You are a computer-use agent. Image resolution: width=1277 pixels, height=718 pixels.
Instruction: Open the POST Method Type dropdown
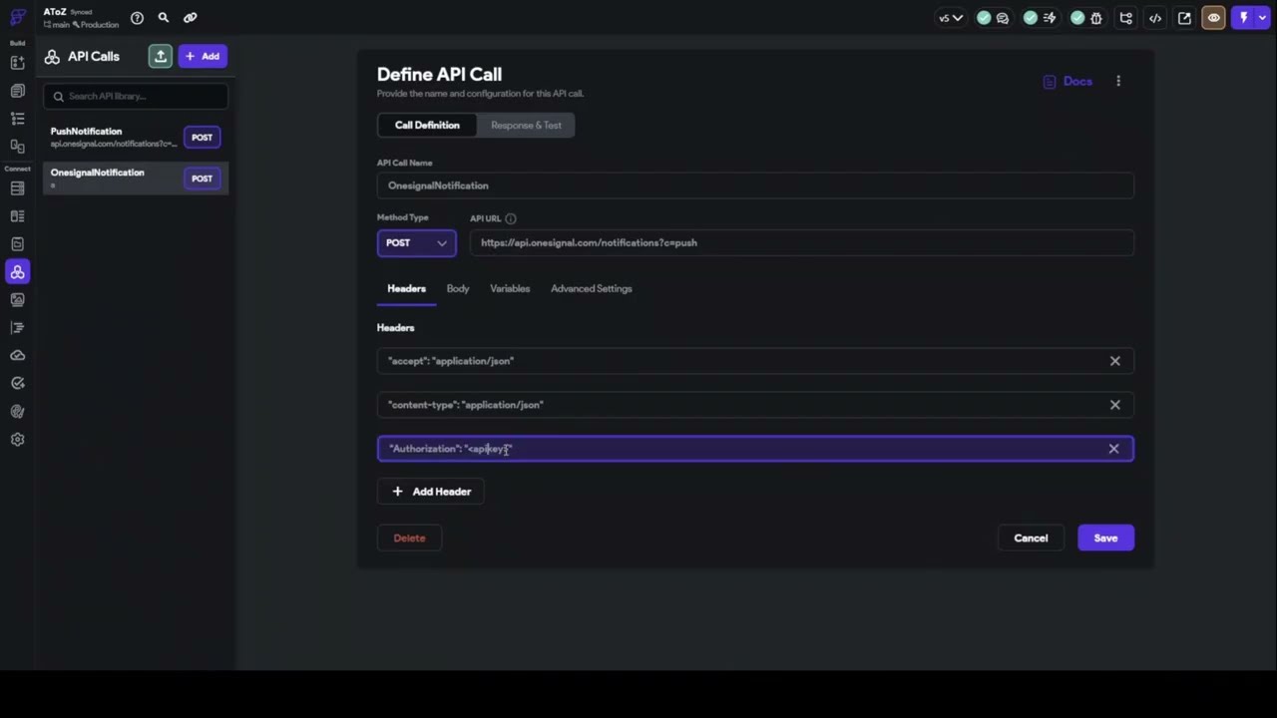pyautogui.click(x=417, y=243)
